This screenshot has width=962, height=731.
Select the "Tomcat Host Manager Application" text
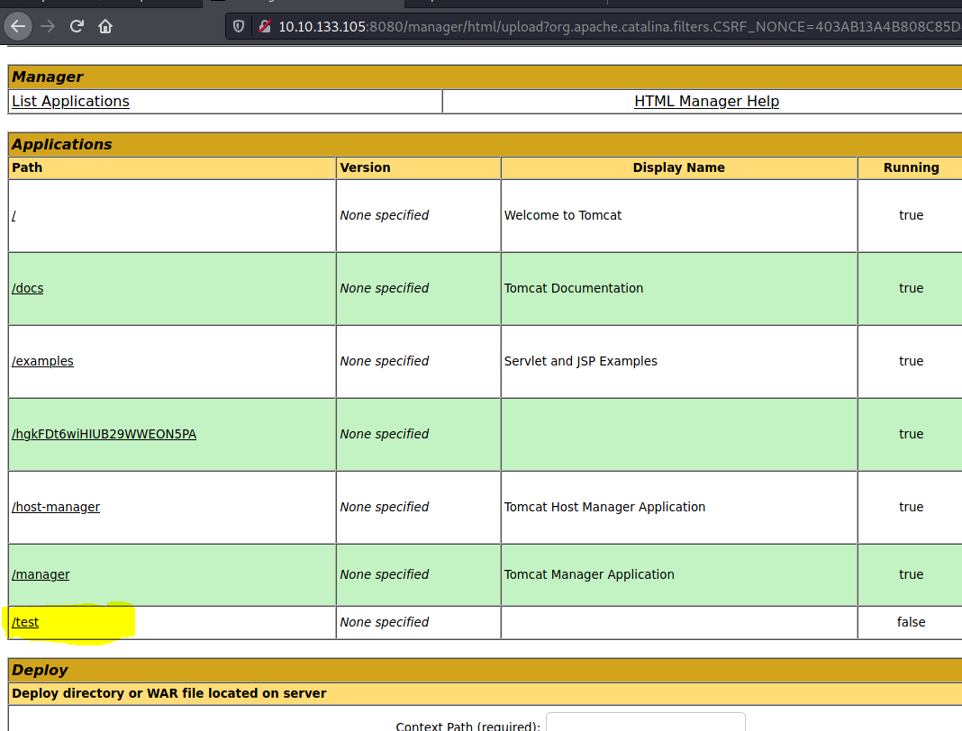605,507
